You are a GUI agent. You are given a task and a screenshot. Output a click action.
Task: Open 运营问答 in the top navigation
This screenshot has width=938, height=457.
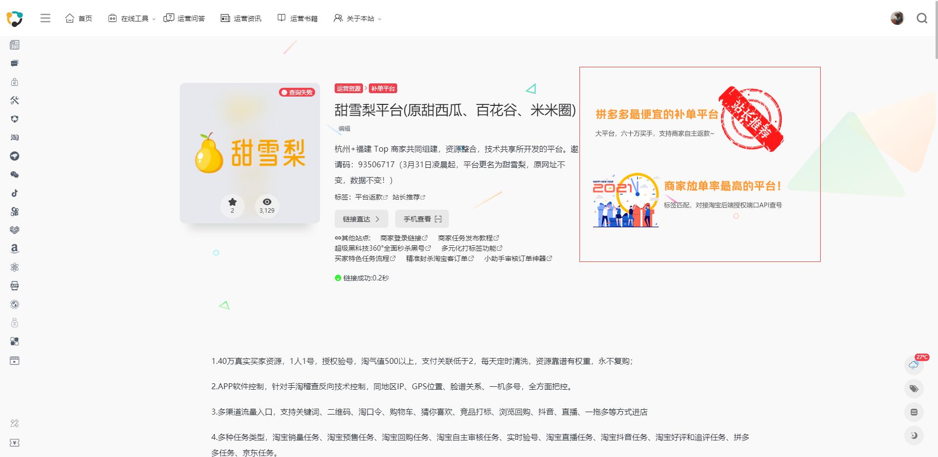(x=184, y=19)
